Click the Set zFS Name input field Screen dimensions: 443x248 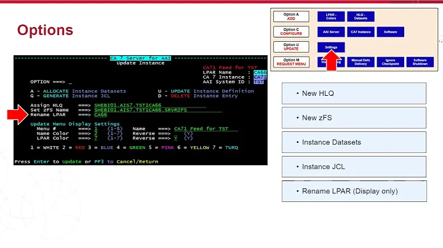(x=158, y=110)
